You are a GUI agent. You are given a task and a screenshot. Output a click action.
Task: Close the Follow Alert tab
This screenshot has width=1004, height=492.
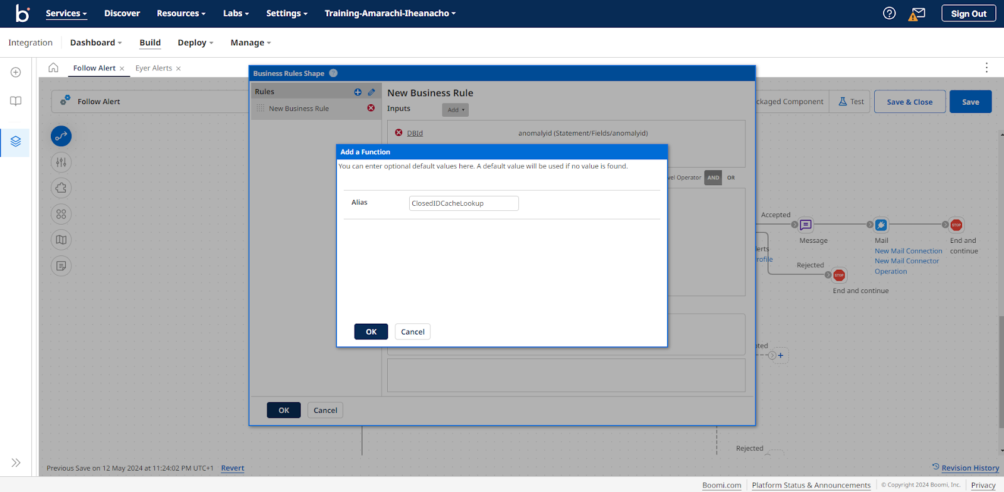[x=122, y=68]
